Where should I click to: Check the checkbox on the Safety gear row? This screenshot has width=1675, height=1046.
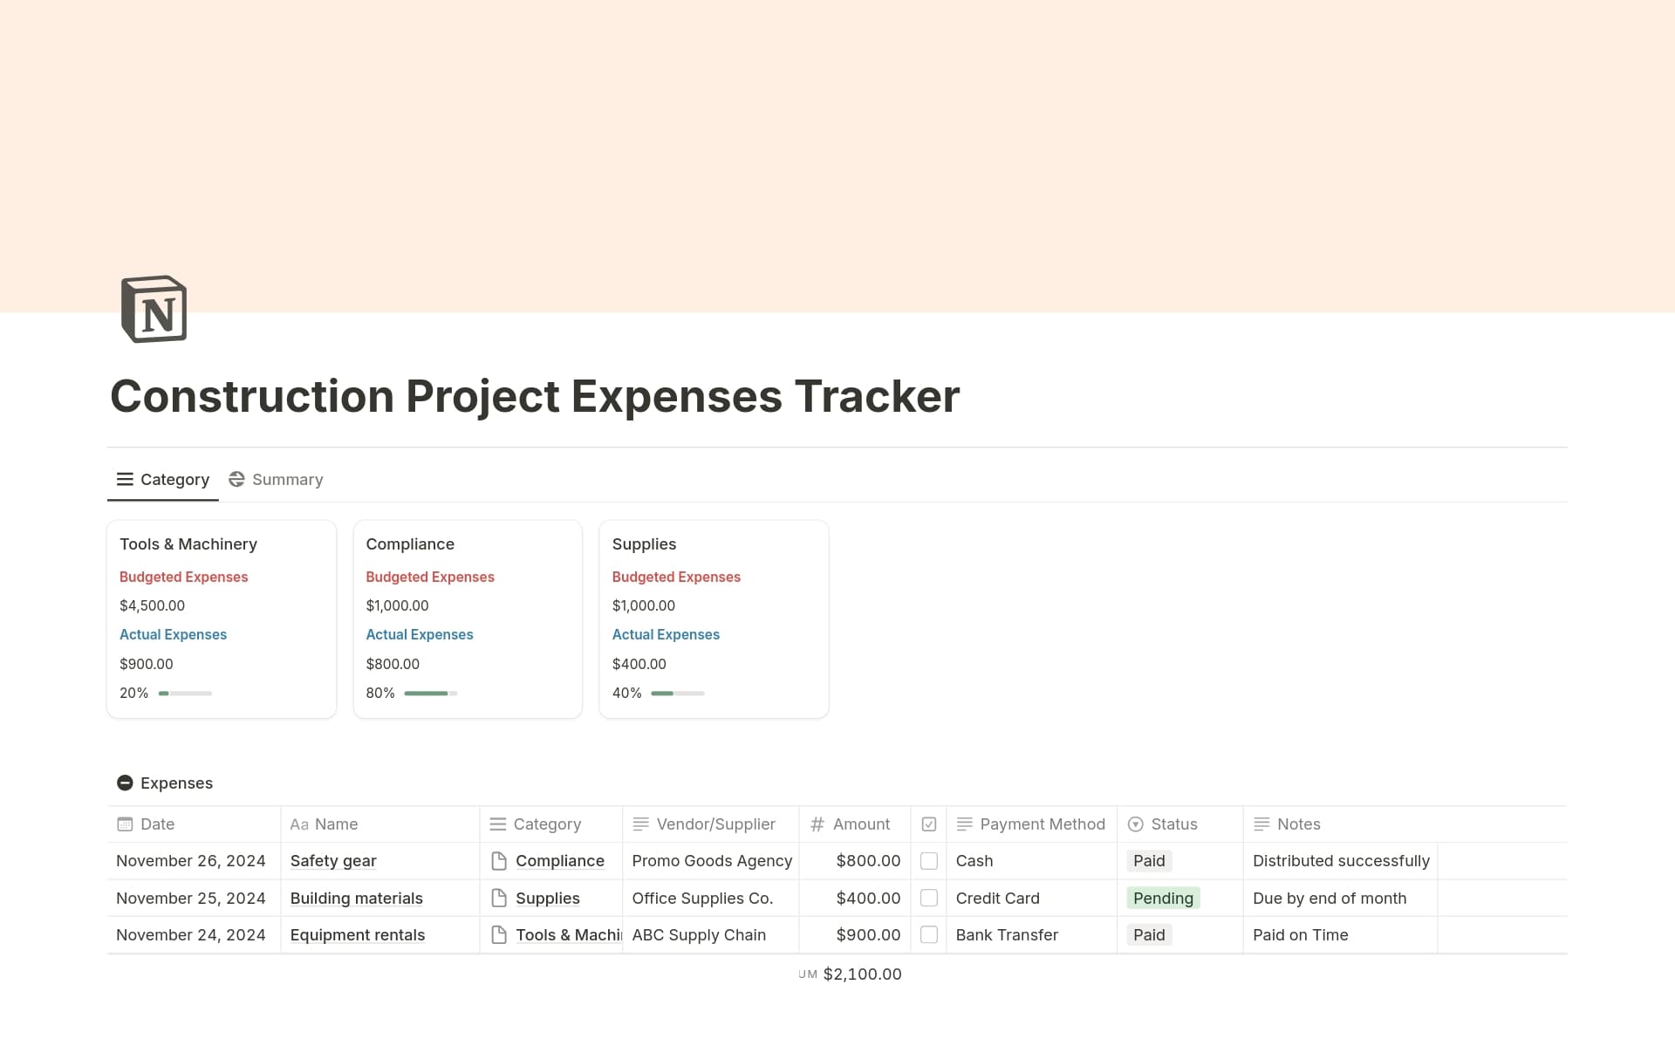click(929, 861)
